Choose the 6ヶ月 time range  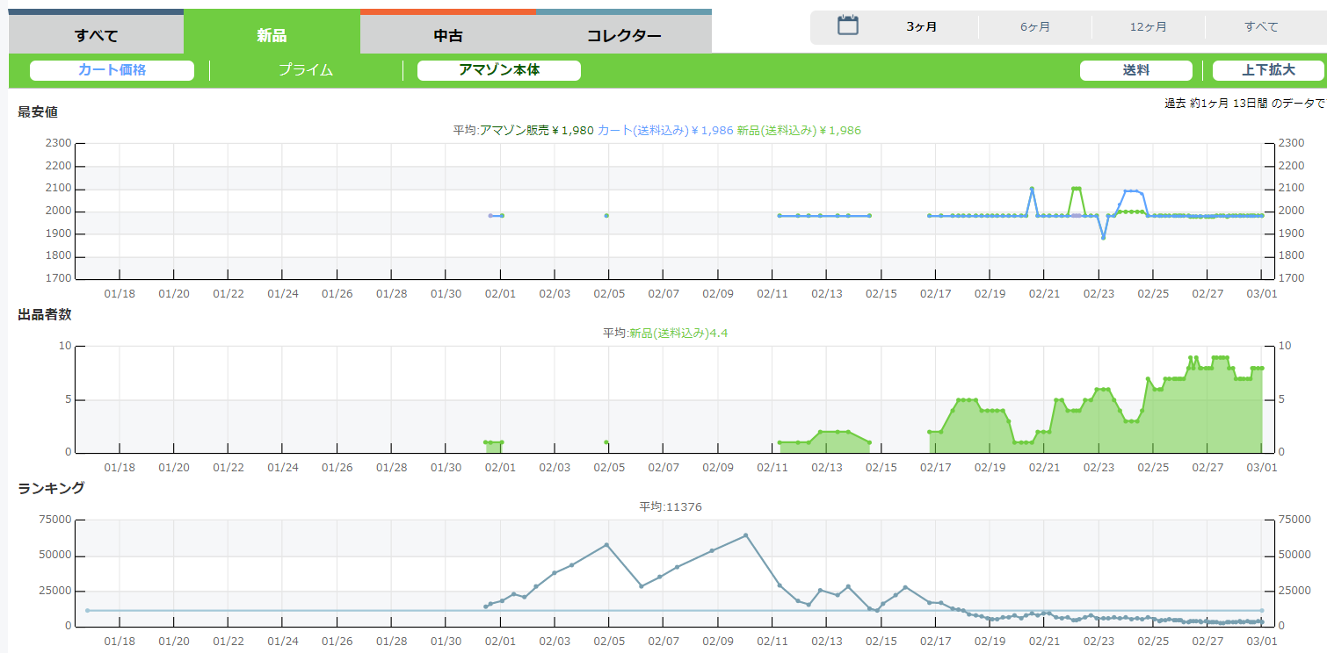click(x=1034, y=27)
